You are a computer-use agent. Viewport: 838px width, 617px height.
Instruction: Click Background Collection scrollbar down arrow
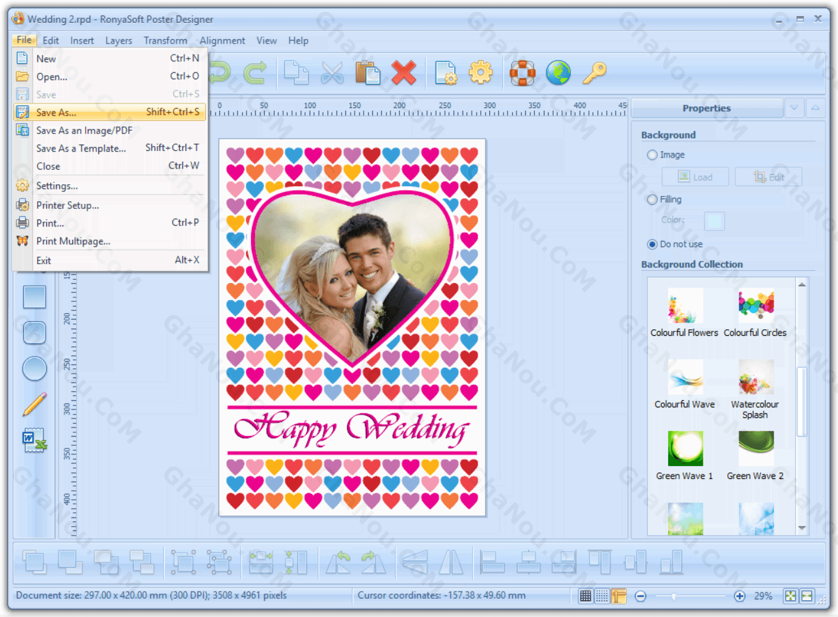click(x=802, y=528)
